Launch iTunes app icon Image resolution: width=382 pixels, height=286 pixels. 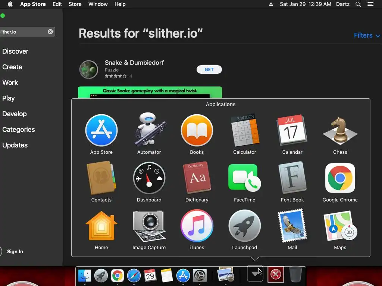[197, 226]
